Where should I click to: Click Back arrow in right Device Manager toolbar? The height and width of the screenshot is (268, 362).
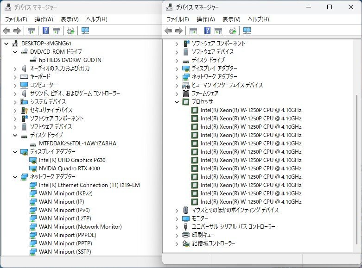[x=168, y=31]
